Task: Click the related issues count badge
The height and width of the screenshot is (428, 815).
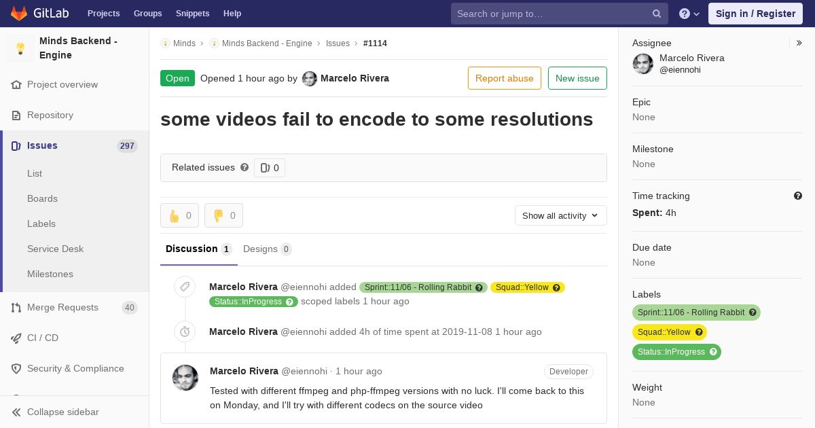Action: click(x=270, y=168)
